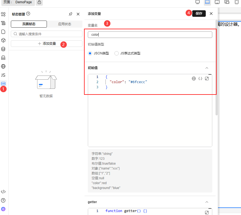Click the globe icon in left sidebar
The height and width of the screenshot is (215, 241).
[x=3, y=66]
